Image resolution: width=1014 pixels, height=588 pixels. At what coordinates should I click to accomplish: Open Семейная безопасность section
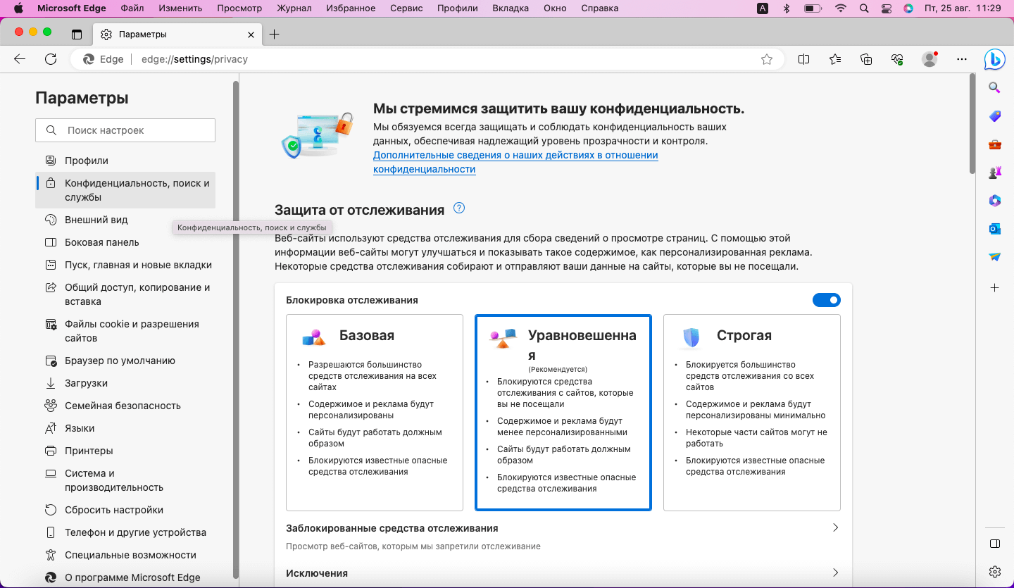point(125,406)
